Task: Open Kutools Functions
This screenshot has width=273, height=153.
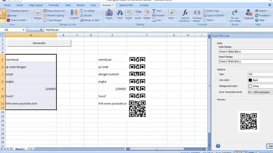Action: [x=185, y=16]
